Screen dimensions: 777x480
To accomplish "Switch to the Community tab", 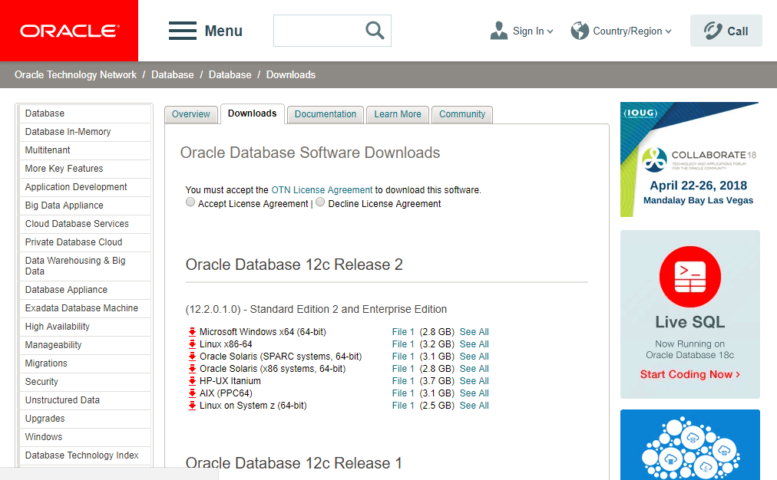I will tap(462, 114).
